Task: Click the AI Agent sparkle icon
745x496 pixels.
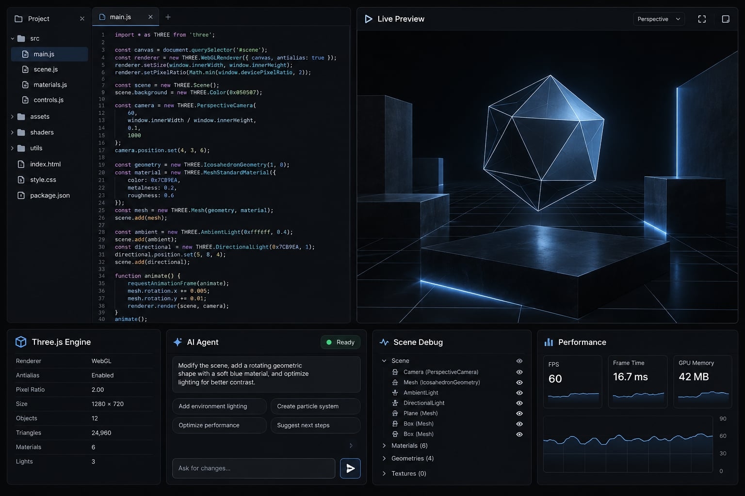Action: 178,342
